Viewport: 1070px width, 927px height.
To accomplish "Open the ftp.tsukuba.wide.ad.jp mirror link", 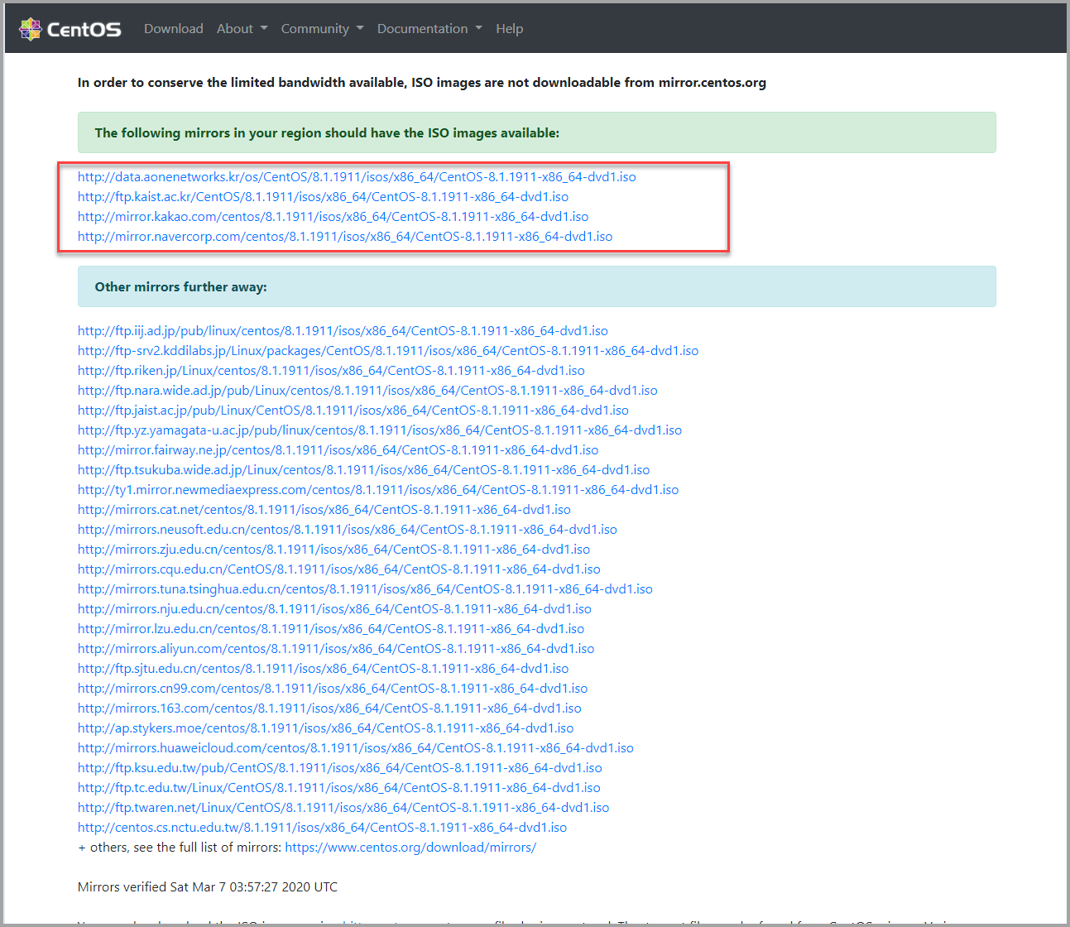I will tap(363, 470).
